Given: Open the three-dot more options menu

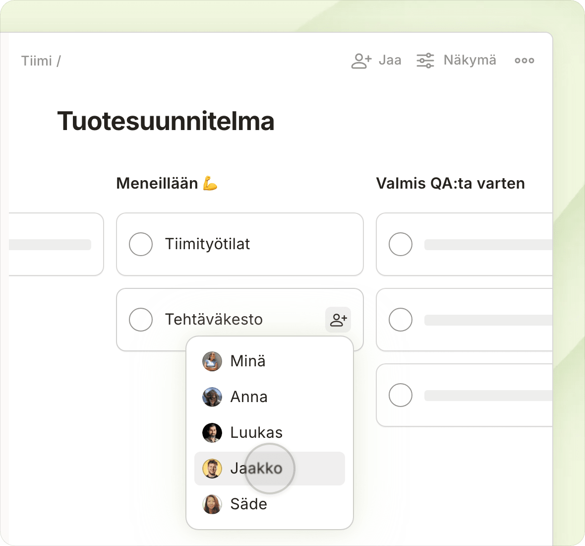Looking at the screenshot, I should point(524,61).
